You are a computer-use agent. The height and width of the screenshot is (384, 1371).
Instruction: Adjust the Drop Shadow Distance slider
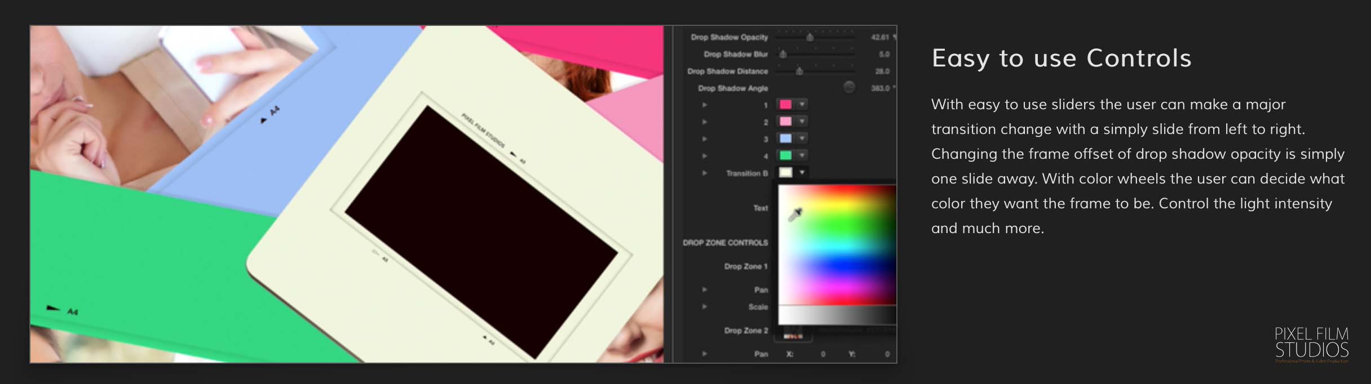799,71
